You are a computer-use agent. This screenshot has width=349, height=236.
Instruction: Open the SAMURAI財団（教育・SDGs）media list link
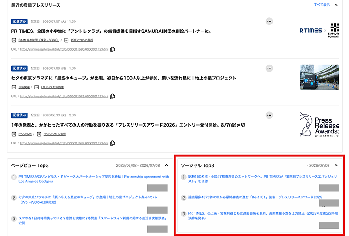pos(38,40)
